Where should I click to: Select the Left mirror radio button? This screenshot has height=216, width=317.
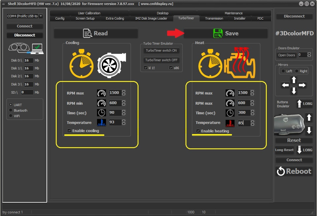282,71
